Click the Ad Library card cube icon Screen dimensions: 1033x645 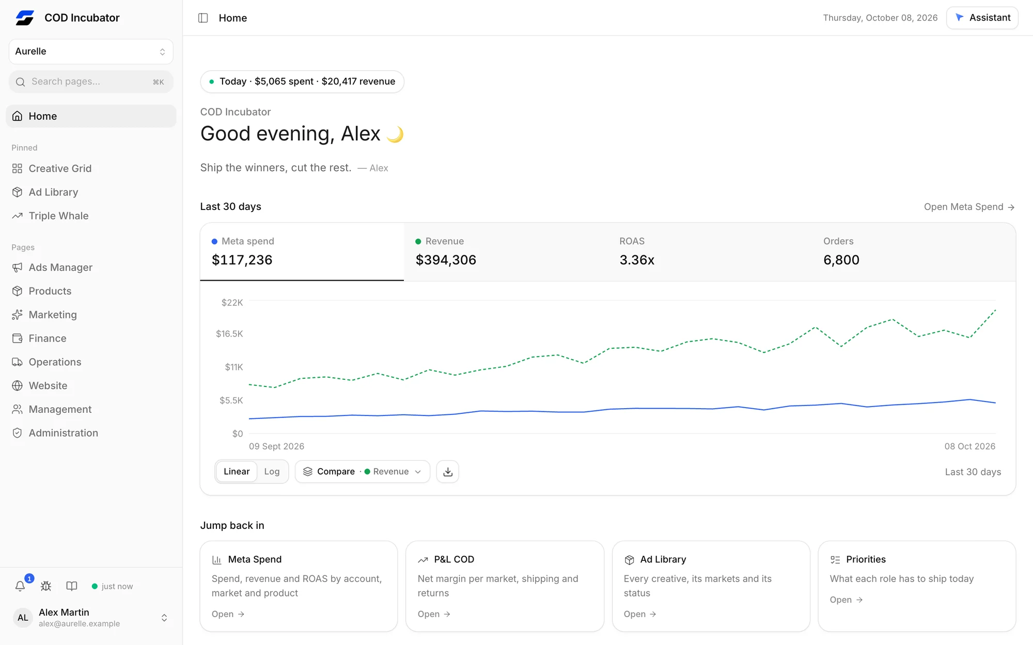(x=629, y=560)
